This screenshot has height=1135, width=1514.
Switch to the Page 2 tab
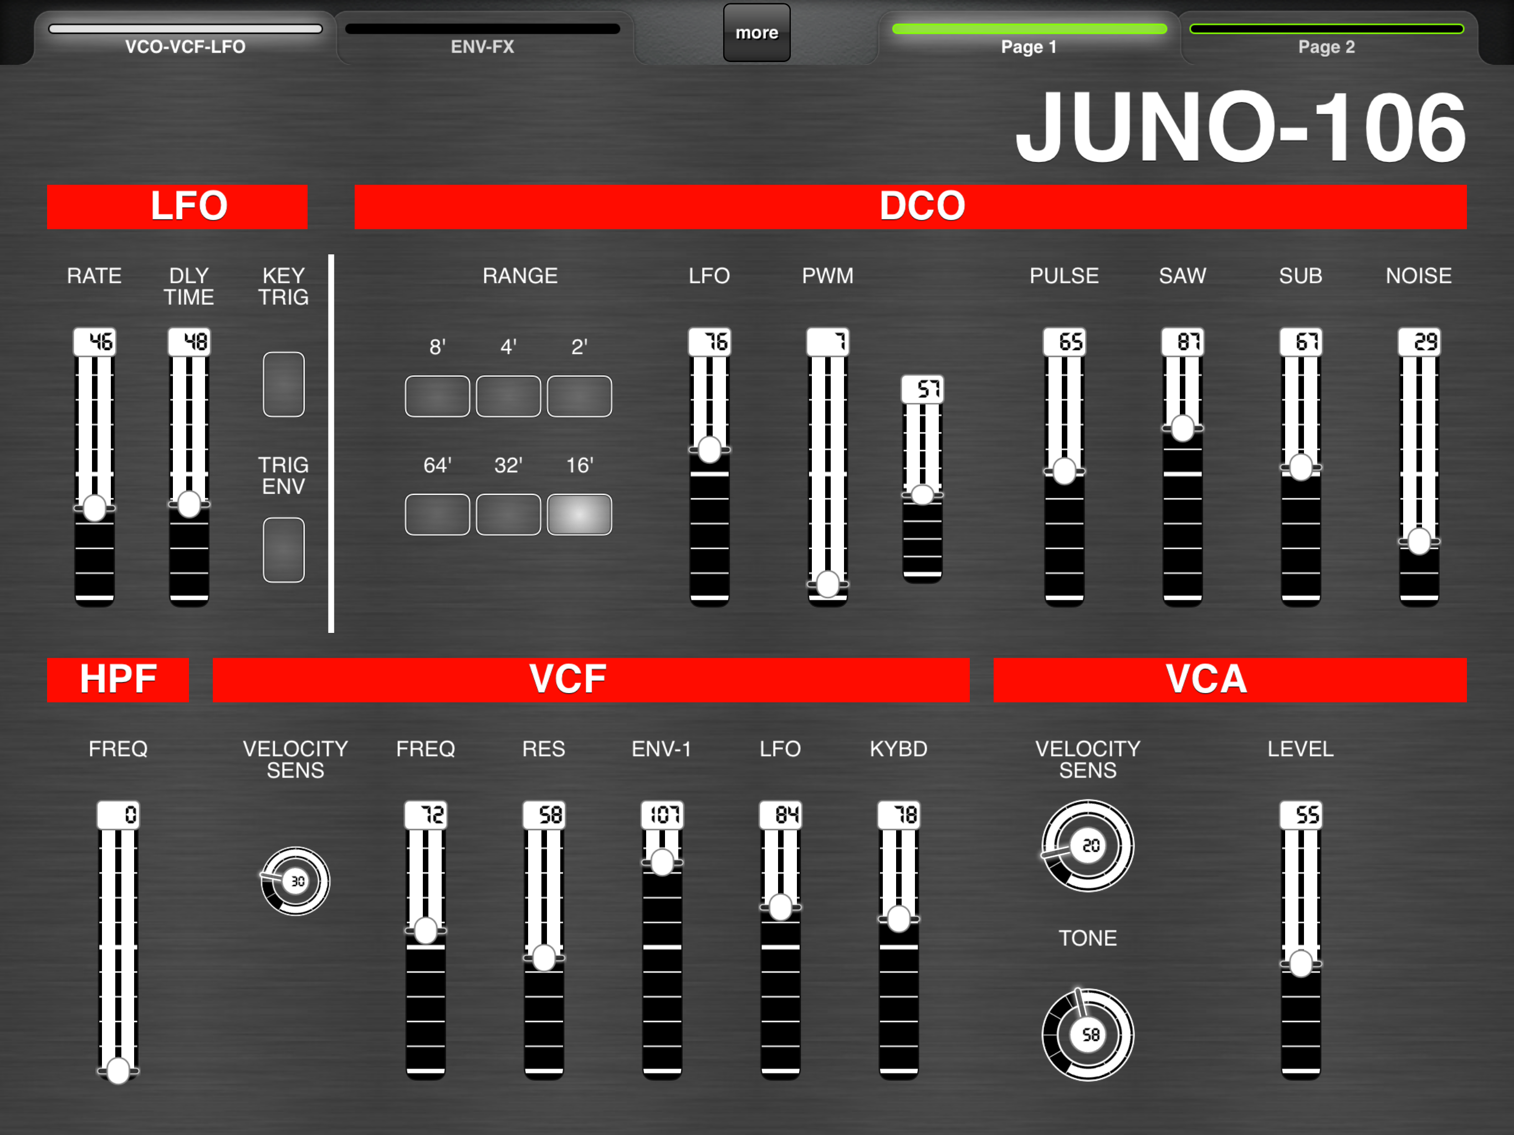[1327, 38]
